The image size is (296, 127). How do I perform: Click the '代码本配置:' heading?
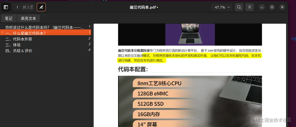[x=133, y=69]
